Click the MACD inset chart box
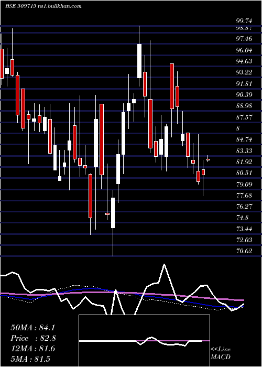262x367 pixels. (x=144, y=341)
